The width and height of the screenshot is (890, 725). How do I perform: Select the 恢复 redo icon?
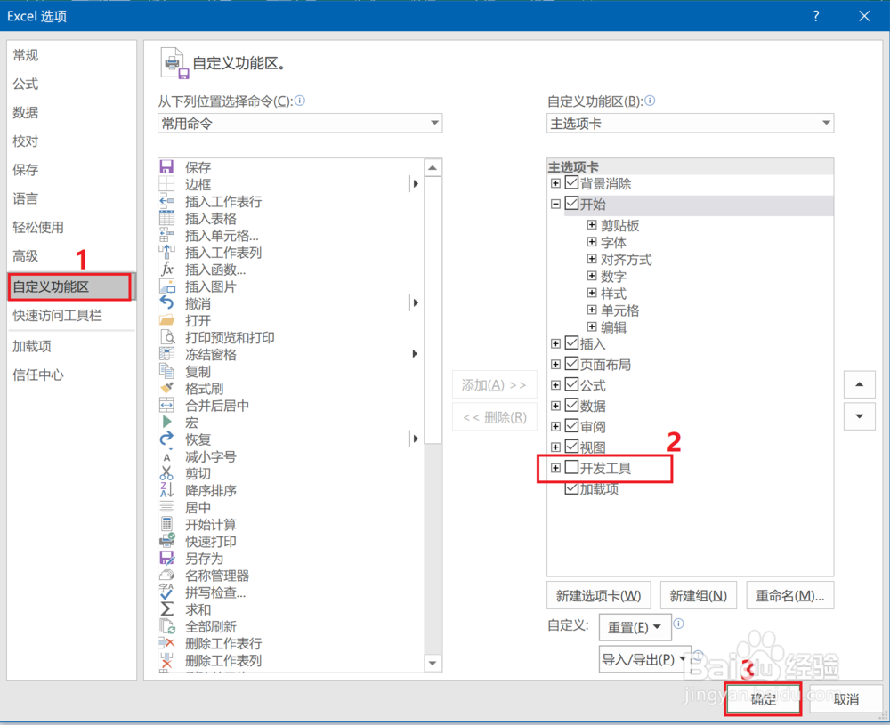click(166, 439)
